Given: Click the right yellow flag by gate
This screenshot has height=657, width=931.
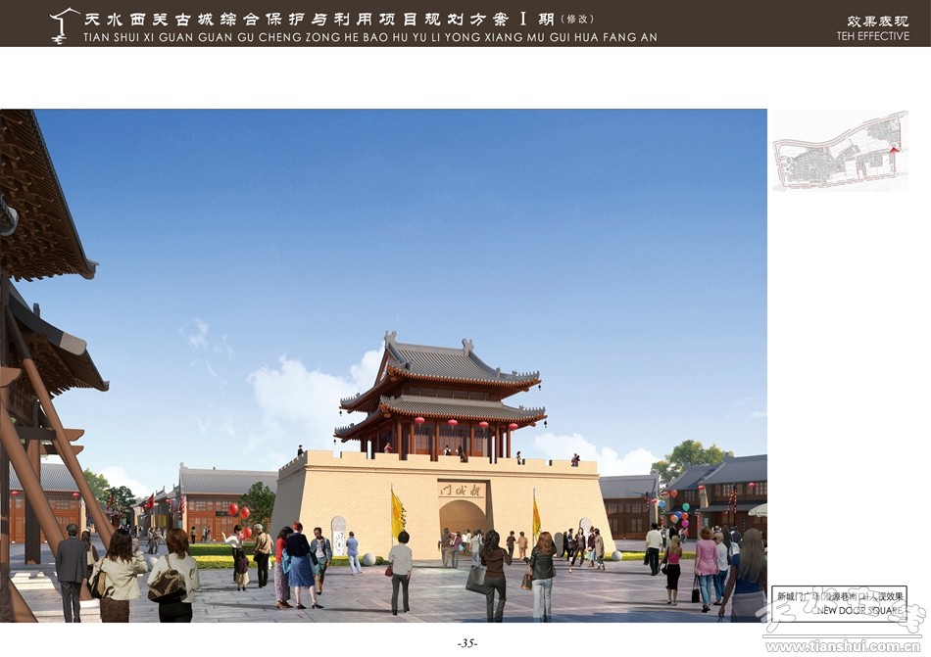Looking at the screenshot, I should tap(536, 517).
